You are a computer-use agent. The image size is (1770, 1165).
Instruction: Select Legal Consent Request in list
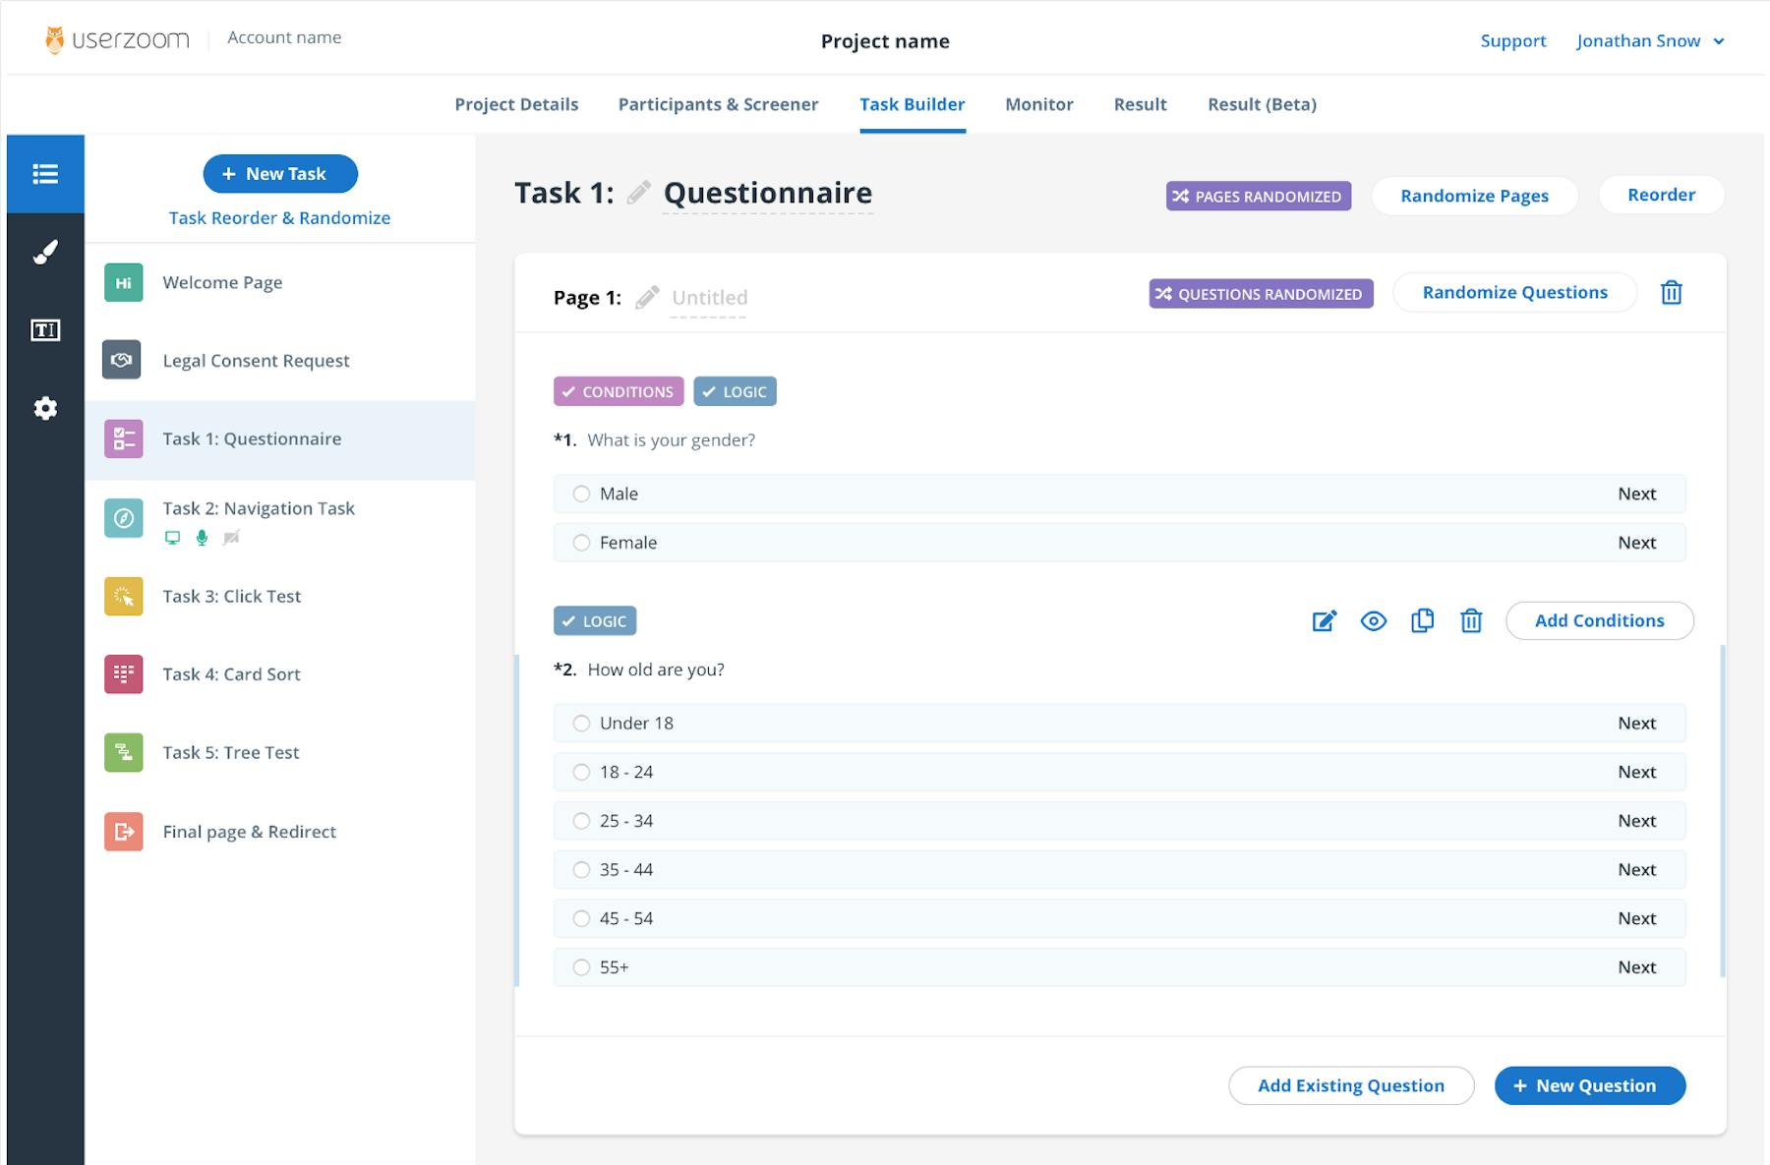pos(280,360)
